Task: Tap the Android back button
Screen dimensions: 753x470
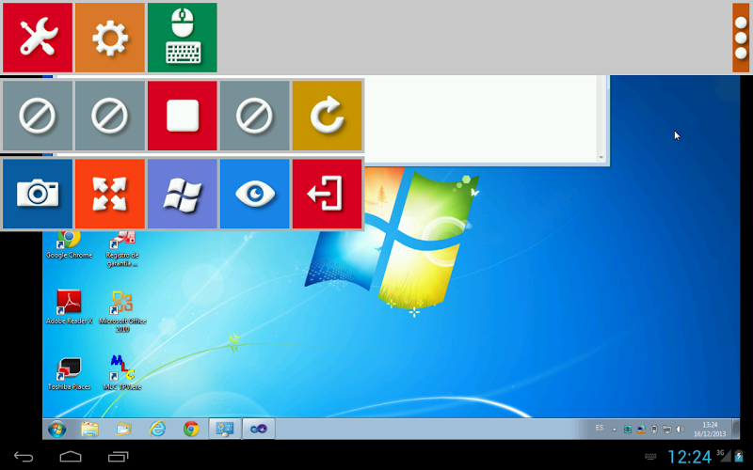Action: pyautogui.click(x=23, y=457)
